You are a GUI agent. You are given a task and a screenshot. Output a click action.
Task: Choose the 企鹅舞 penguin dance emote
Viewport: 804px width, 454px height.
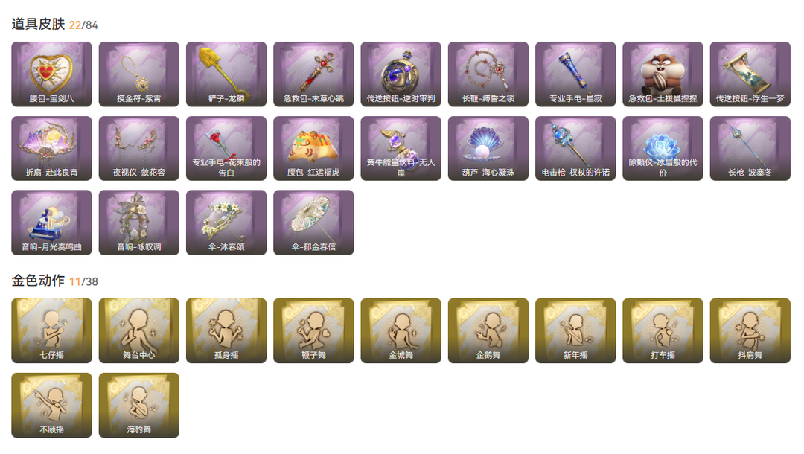pos(488,331)
